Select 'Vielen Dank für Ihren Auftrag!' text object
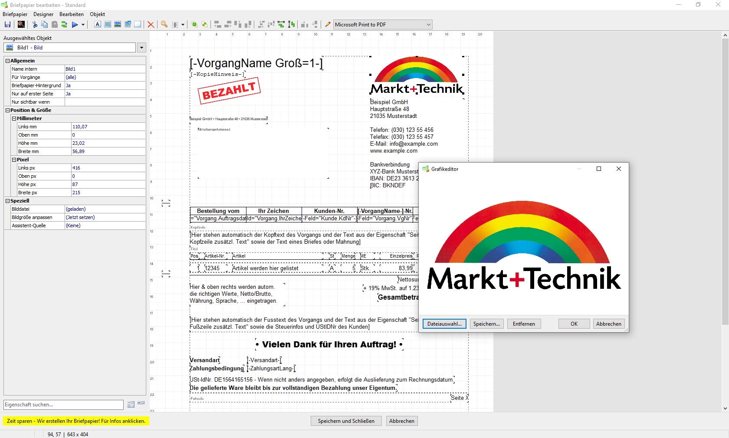Screen dimensions: 729x438 329,344
